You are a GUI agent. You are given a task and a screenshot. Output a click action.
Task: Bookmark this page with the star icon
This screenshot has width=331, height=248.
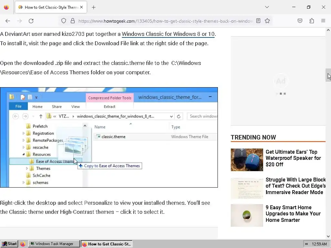(267, 21)
